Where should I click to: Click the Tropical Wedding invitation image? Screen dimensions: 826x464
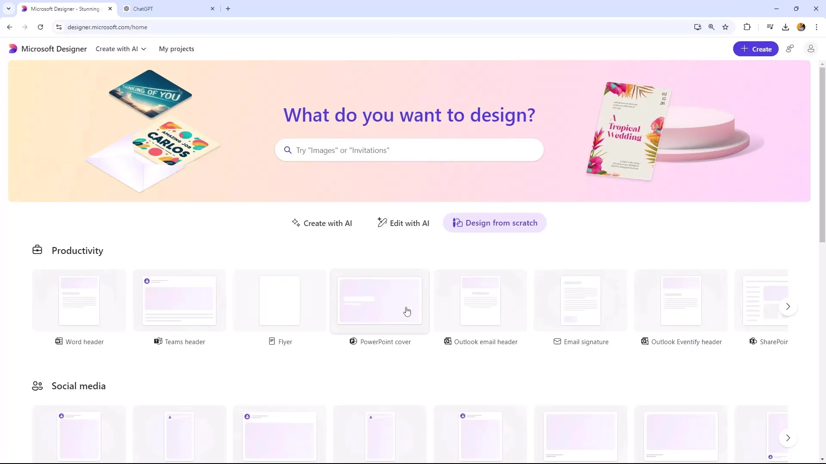coord(628,131)
